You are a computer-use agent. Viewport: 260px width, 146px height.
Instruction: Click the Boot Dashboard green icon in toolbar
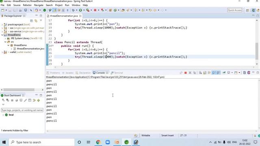(44, 10)
